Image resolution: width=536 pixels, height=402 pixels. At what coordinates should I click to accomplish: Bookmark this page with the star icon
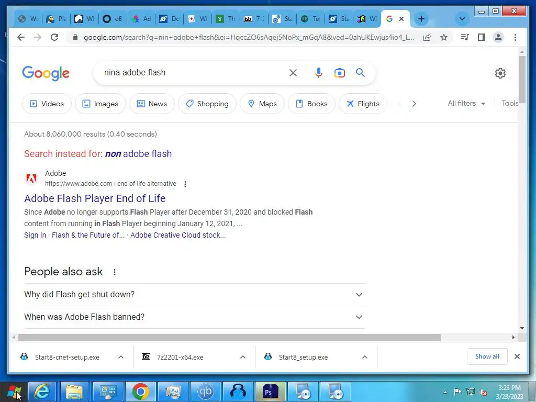(444, 37)
